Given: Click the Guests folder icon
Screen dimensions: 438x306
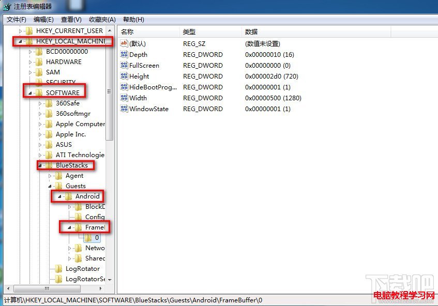Looking at the screenshot, I should pyautogui.click(x=58, y=186).
